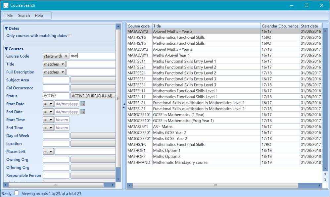Open the Title 'matches' operator dropdown
This screenshot has height=197, width=330.
(54, 64)
